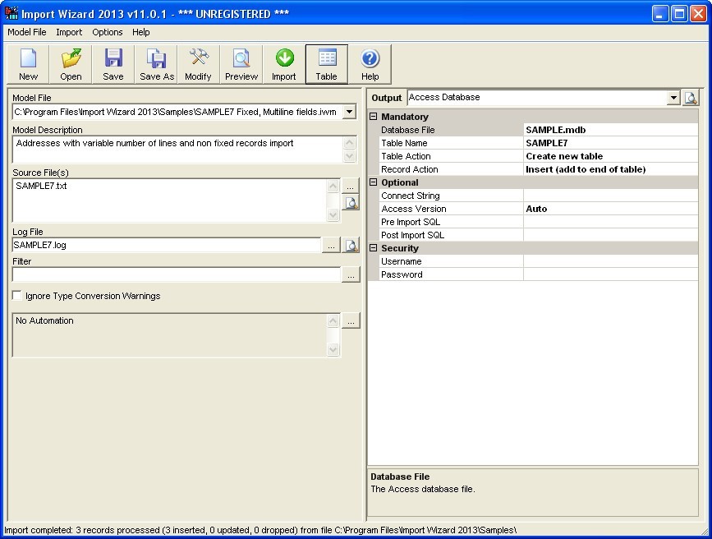Open a model file with Open icon
Viewport: 712px width, 539px height.
click(71, 64)
